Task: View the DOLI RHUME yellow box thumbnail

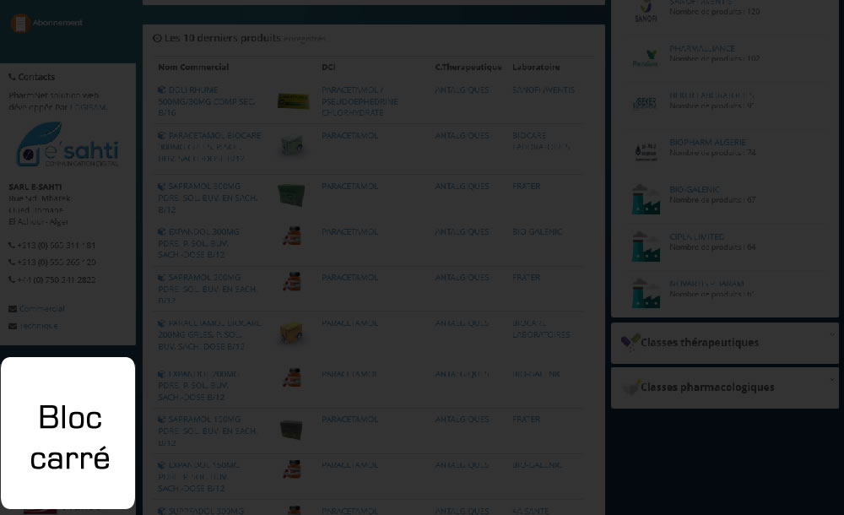Action: click(294, 100)
